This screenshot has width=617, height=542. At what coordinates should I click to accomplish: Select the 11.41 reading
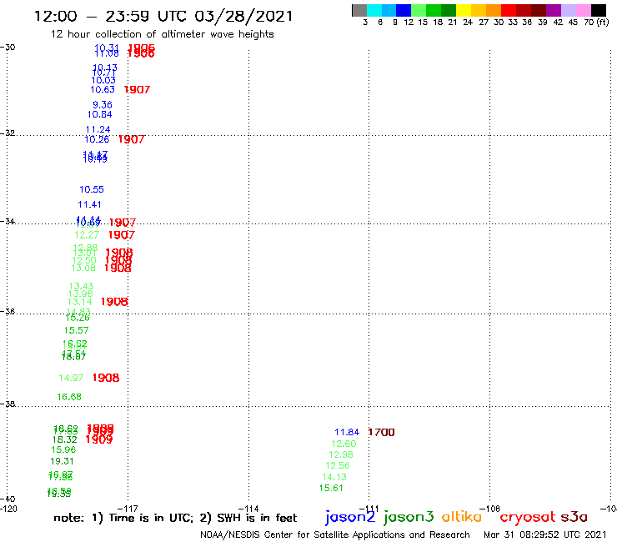(89, 204)
